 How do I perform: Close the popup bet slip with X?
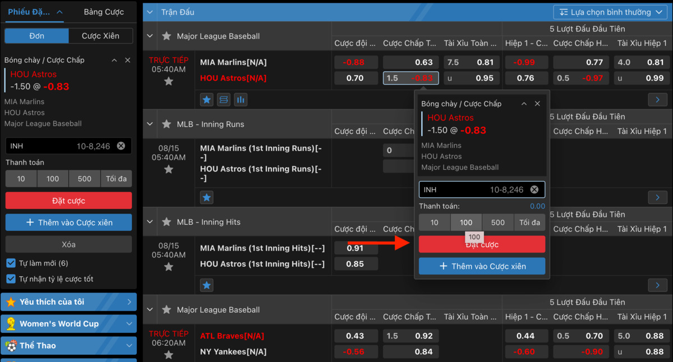point(537,104)
